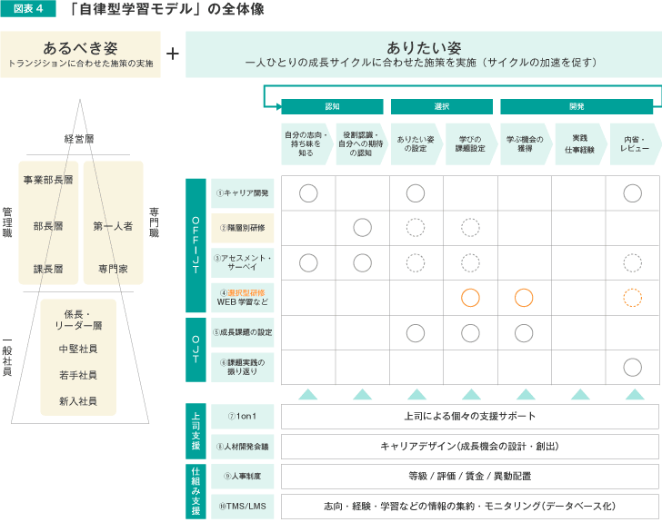
Task: Select the 自分の志向・持ち味を知る step
Action: point(306,143)
